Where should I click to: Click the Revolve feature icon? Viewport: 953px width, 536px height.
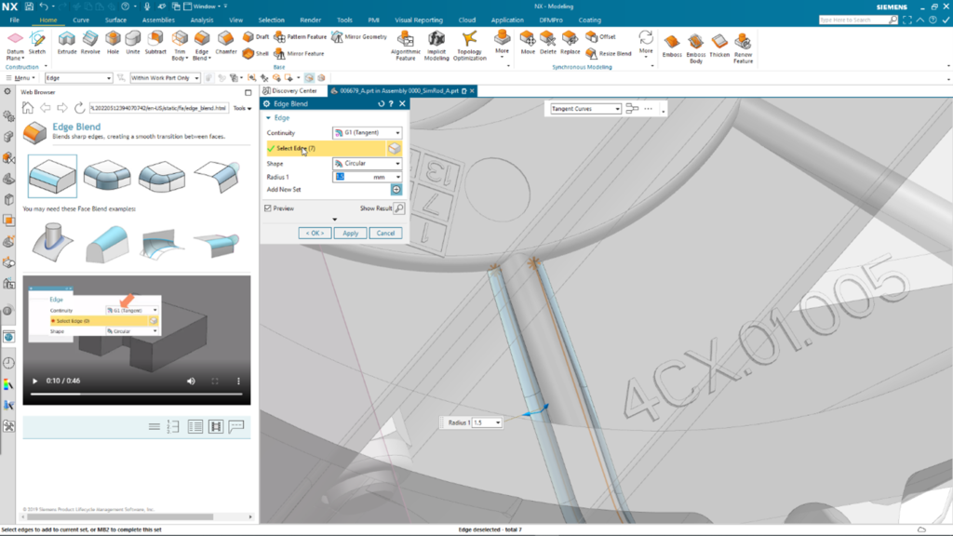tap(90, 41)
